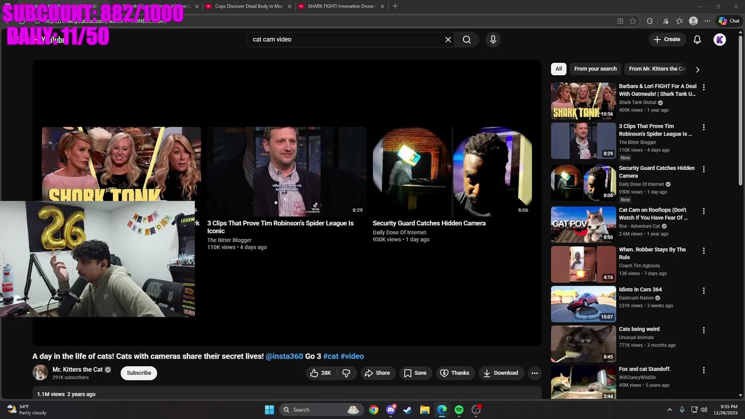Screen dimensions: 745x419
Task: Open the browser favorites list
Action: [x=679, y=21]
